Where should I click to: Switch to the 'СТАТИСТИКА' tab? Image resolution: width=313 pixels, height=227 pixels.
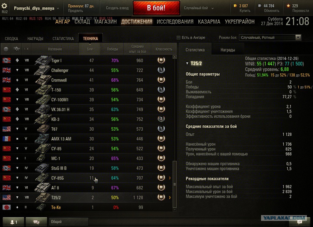[x=63, y=39]
